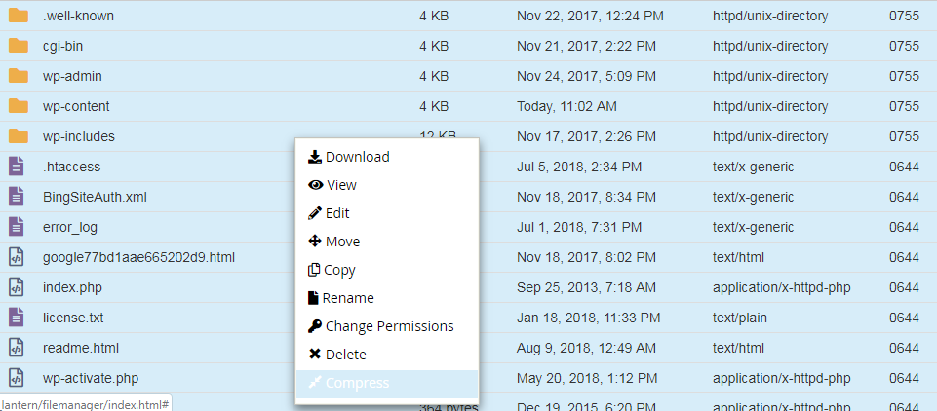Viewport: 937px width, 411px height.
Task: Click the Download icon in context menu
Action: click(x=315, y=157)
